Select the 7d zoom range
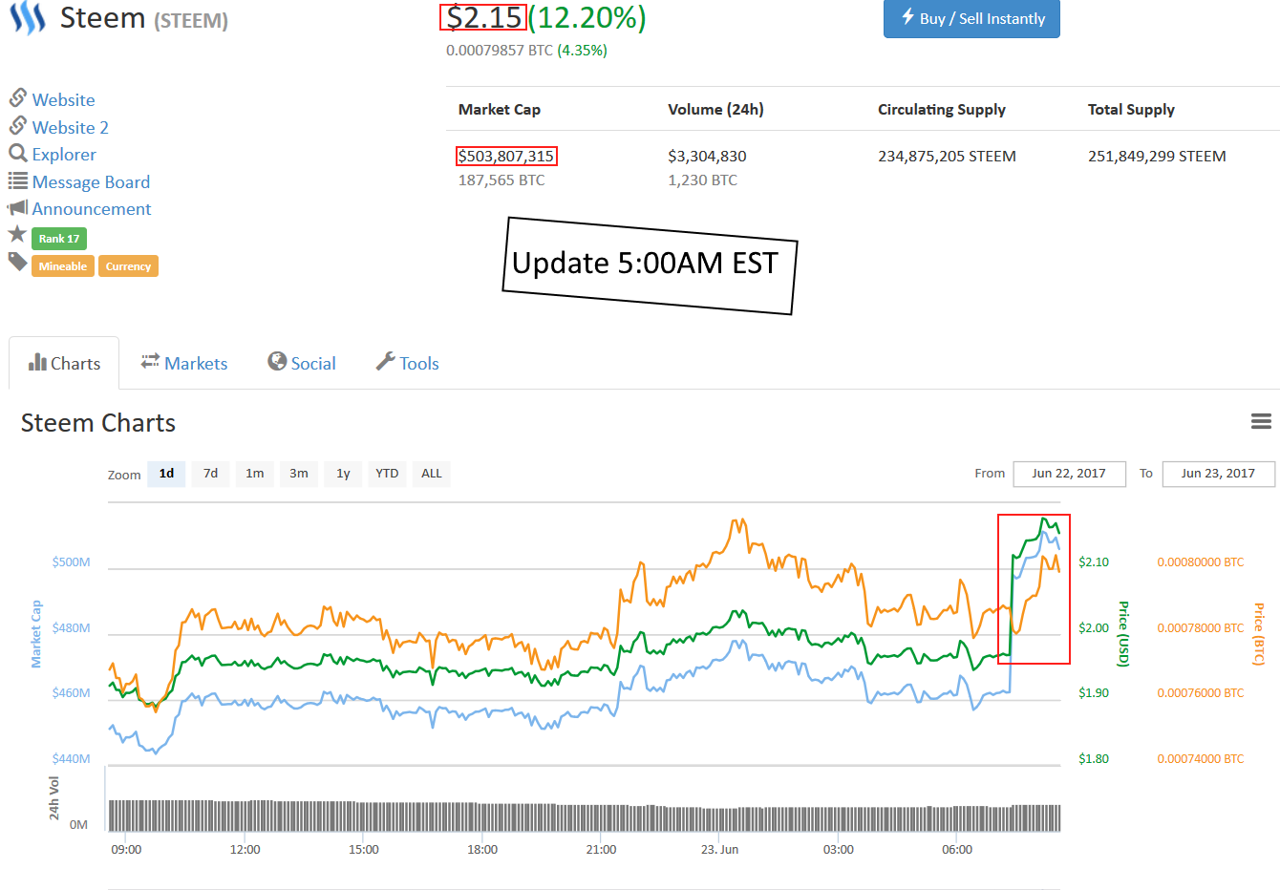Viewport: 1280px width, 890px height. pyautogui.click(x=210, y=474)
